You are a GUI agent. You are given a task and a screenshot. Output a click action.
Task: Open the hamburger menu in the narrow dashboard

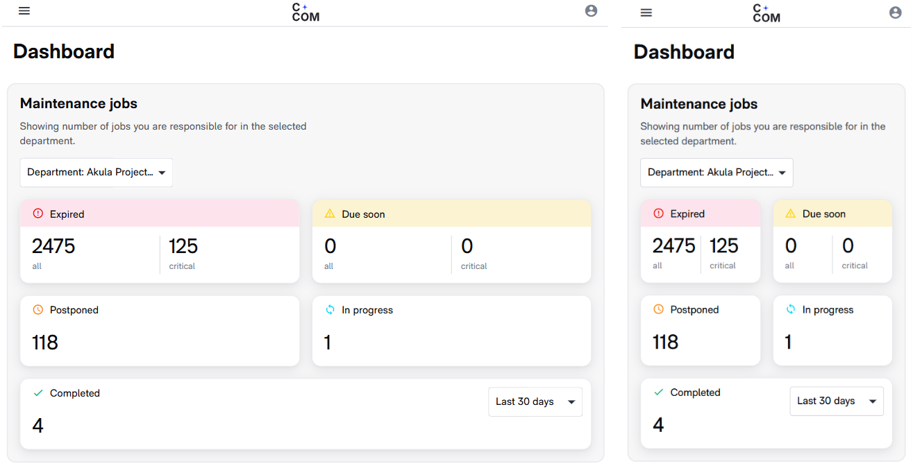pyautogui.click(x=646, y=12)
